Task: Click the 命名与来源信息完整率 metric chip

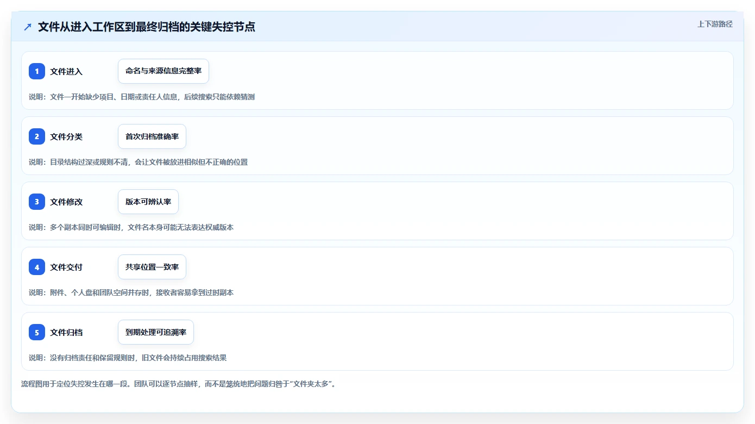Action: (163, 71)
